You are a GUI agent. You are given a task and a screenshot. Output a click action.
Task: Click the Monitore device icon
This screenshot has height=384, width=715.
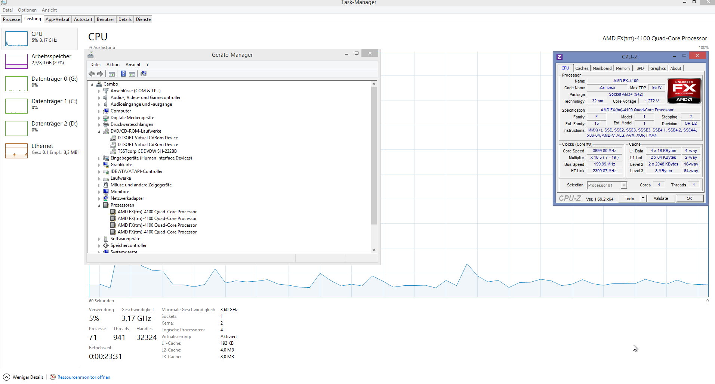106,192
